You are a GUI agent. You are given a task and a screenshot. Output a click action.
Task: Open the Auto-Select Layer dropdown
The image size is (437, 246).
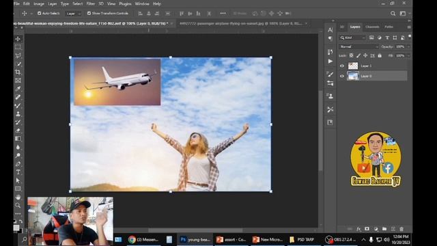click(x=73, y=14)
